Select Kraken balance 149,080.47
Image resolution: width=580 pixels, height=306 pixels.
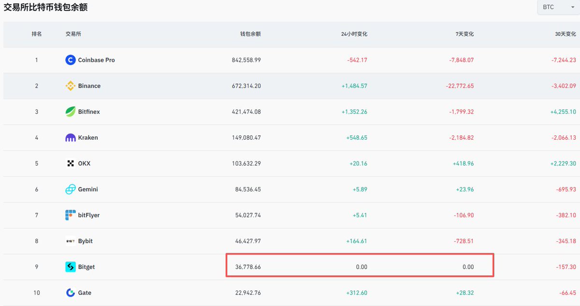click(246, 138)
